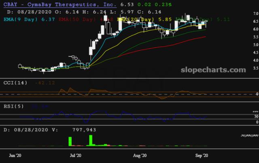
Task: Select the CCI(14) indicator label
Action: point(15,83)
